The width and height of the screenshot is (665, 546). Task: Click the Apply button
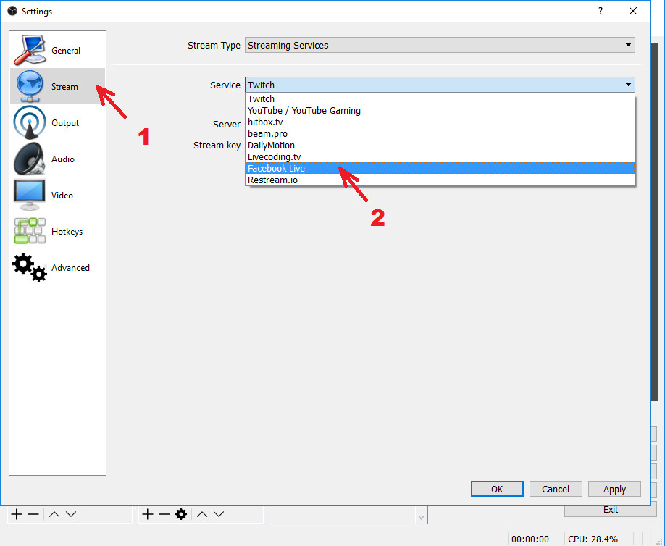tap(614, 489)
